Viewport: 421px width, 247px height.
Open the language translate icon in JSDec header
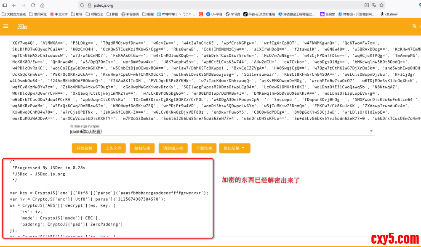[x=414, y=27]
